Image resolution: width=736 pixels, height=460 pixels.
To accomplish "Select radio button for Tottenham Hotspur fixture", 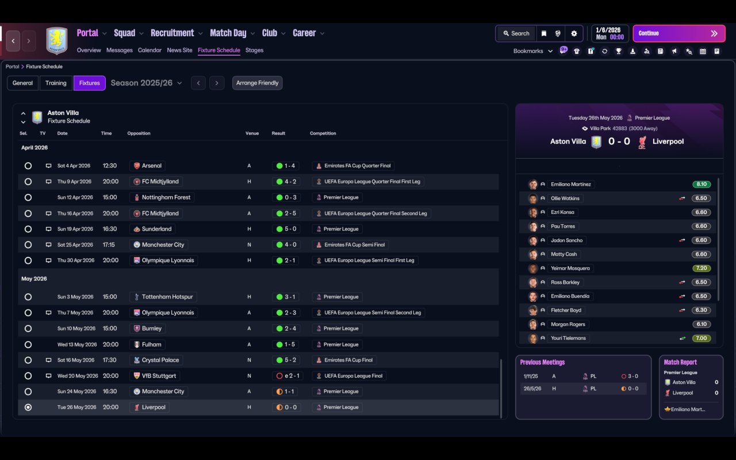I will tap(28, 297).
